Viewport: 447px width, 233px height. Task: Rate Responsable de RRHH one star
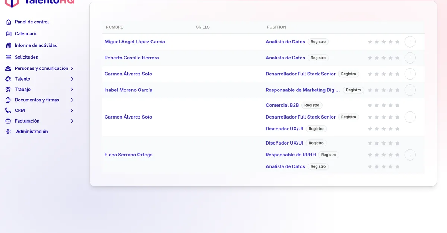370,155
